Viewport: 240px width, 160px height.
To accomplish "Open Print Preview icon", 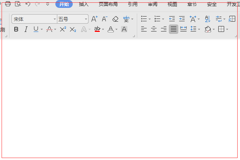I will [x=18, y=4].
